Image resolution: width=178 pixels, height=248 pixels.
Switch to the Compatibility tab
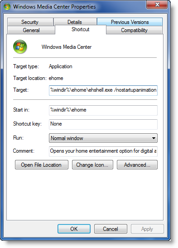coord(134,30)
